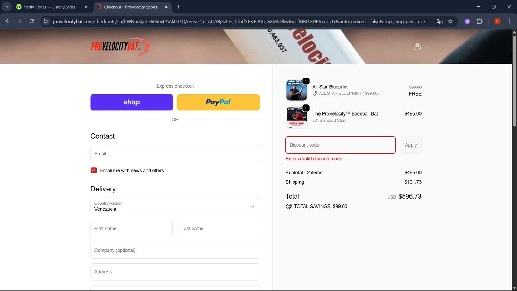Click the 'Enter a valid discount code' error text
This screenshot has width=517, height=291.
point(314,159)
